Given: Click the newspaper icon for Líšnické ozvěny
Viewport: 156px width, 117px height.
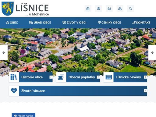Looking at the screenshot, I should click(x=108, y=77).
